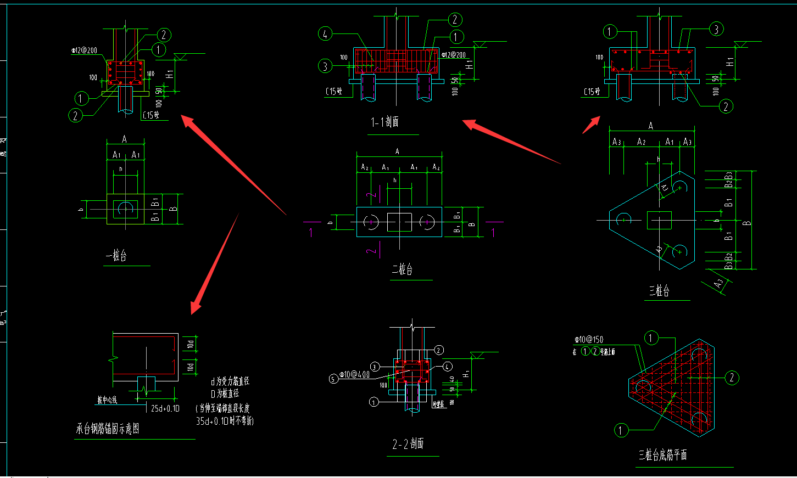Viewport: 797px width, 478px height.
Task: Click circled bubble 5 in 2-2 section
Action: click(333, 379)
